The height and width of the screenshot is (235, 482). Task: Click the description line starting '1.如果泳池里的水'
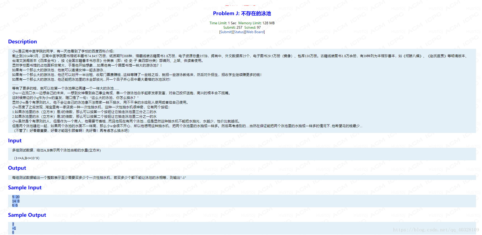(x=84, y=112)
